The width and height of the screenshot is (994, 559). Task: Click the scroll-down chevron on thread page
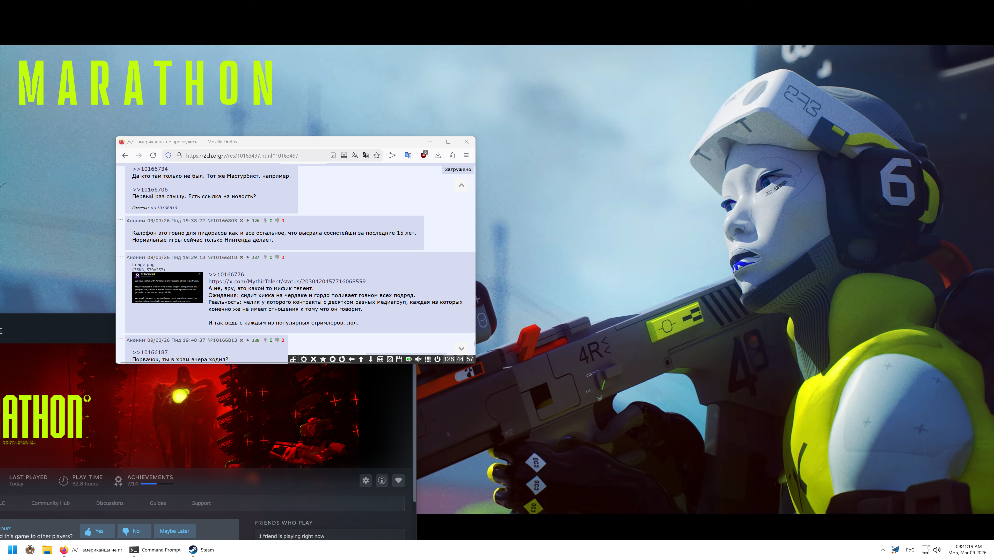click(x=461, y=348)
